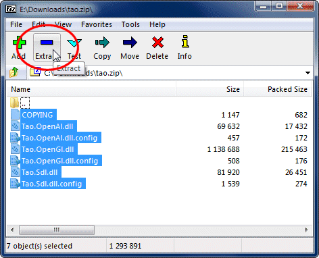The width and height of the screenshot is (319, 258).
Task: Sort by the Packed Size column header
Action: point(278,89)
